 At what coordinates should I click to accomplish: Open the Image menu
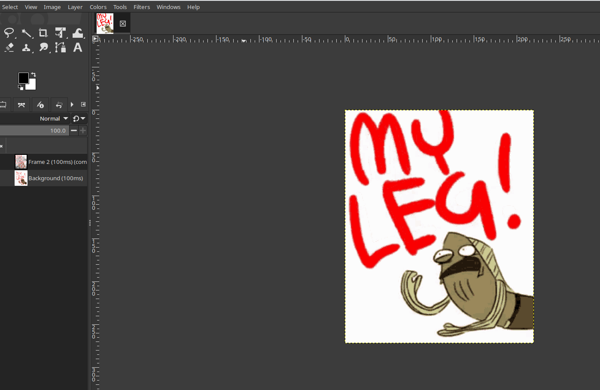pyautogui.click(x=52, y=7)
